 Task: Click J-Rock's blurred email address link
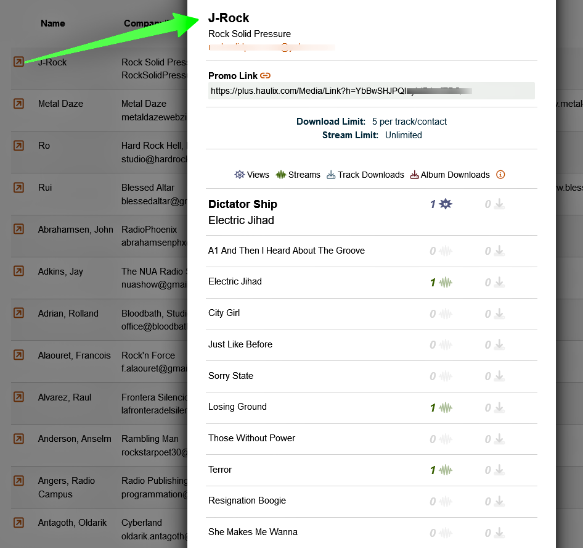(271, 48)
